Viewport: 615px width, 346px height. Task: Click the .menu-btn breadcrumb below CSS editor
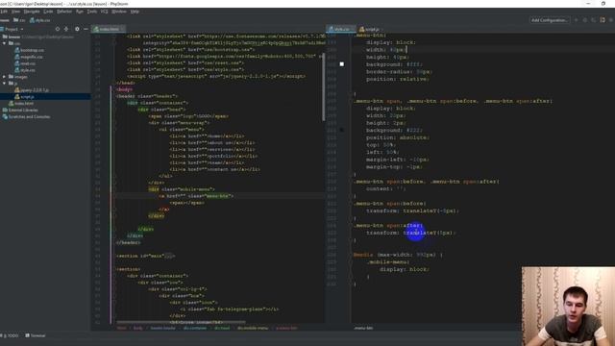(363, 328)
